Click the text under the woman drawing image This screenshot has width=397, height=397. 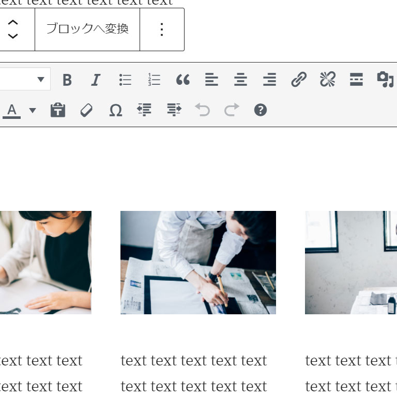[41, 373]
